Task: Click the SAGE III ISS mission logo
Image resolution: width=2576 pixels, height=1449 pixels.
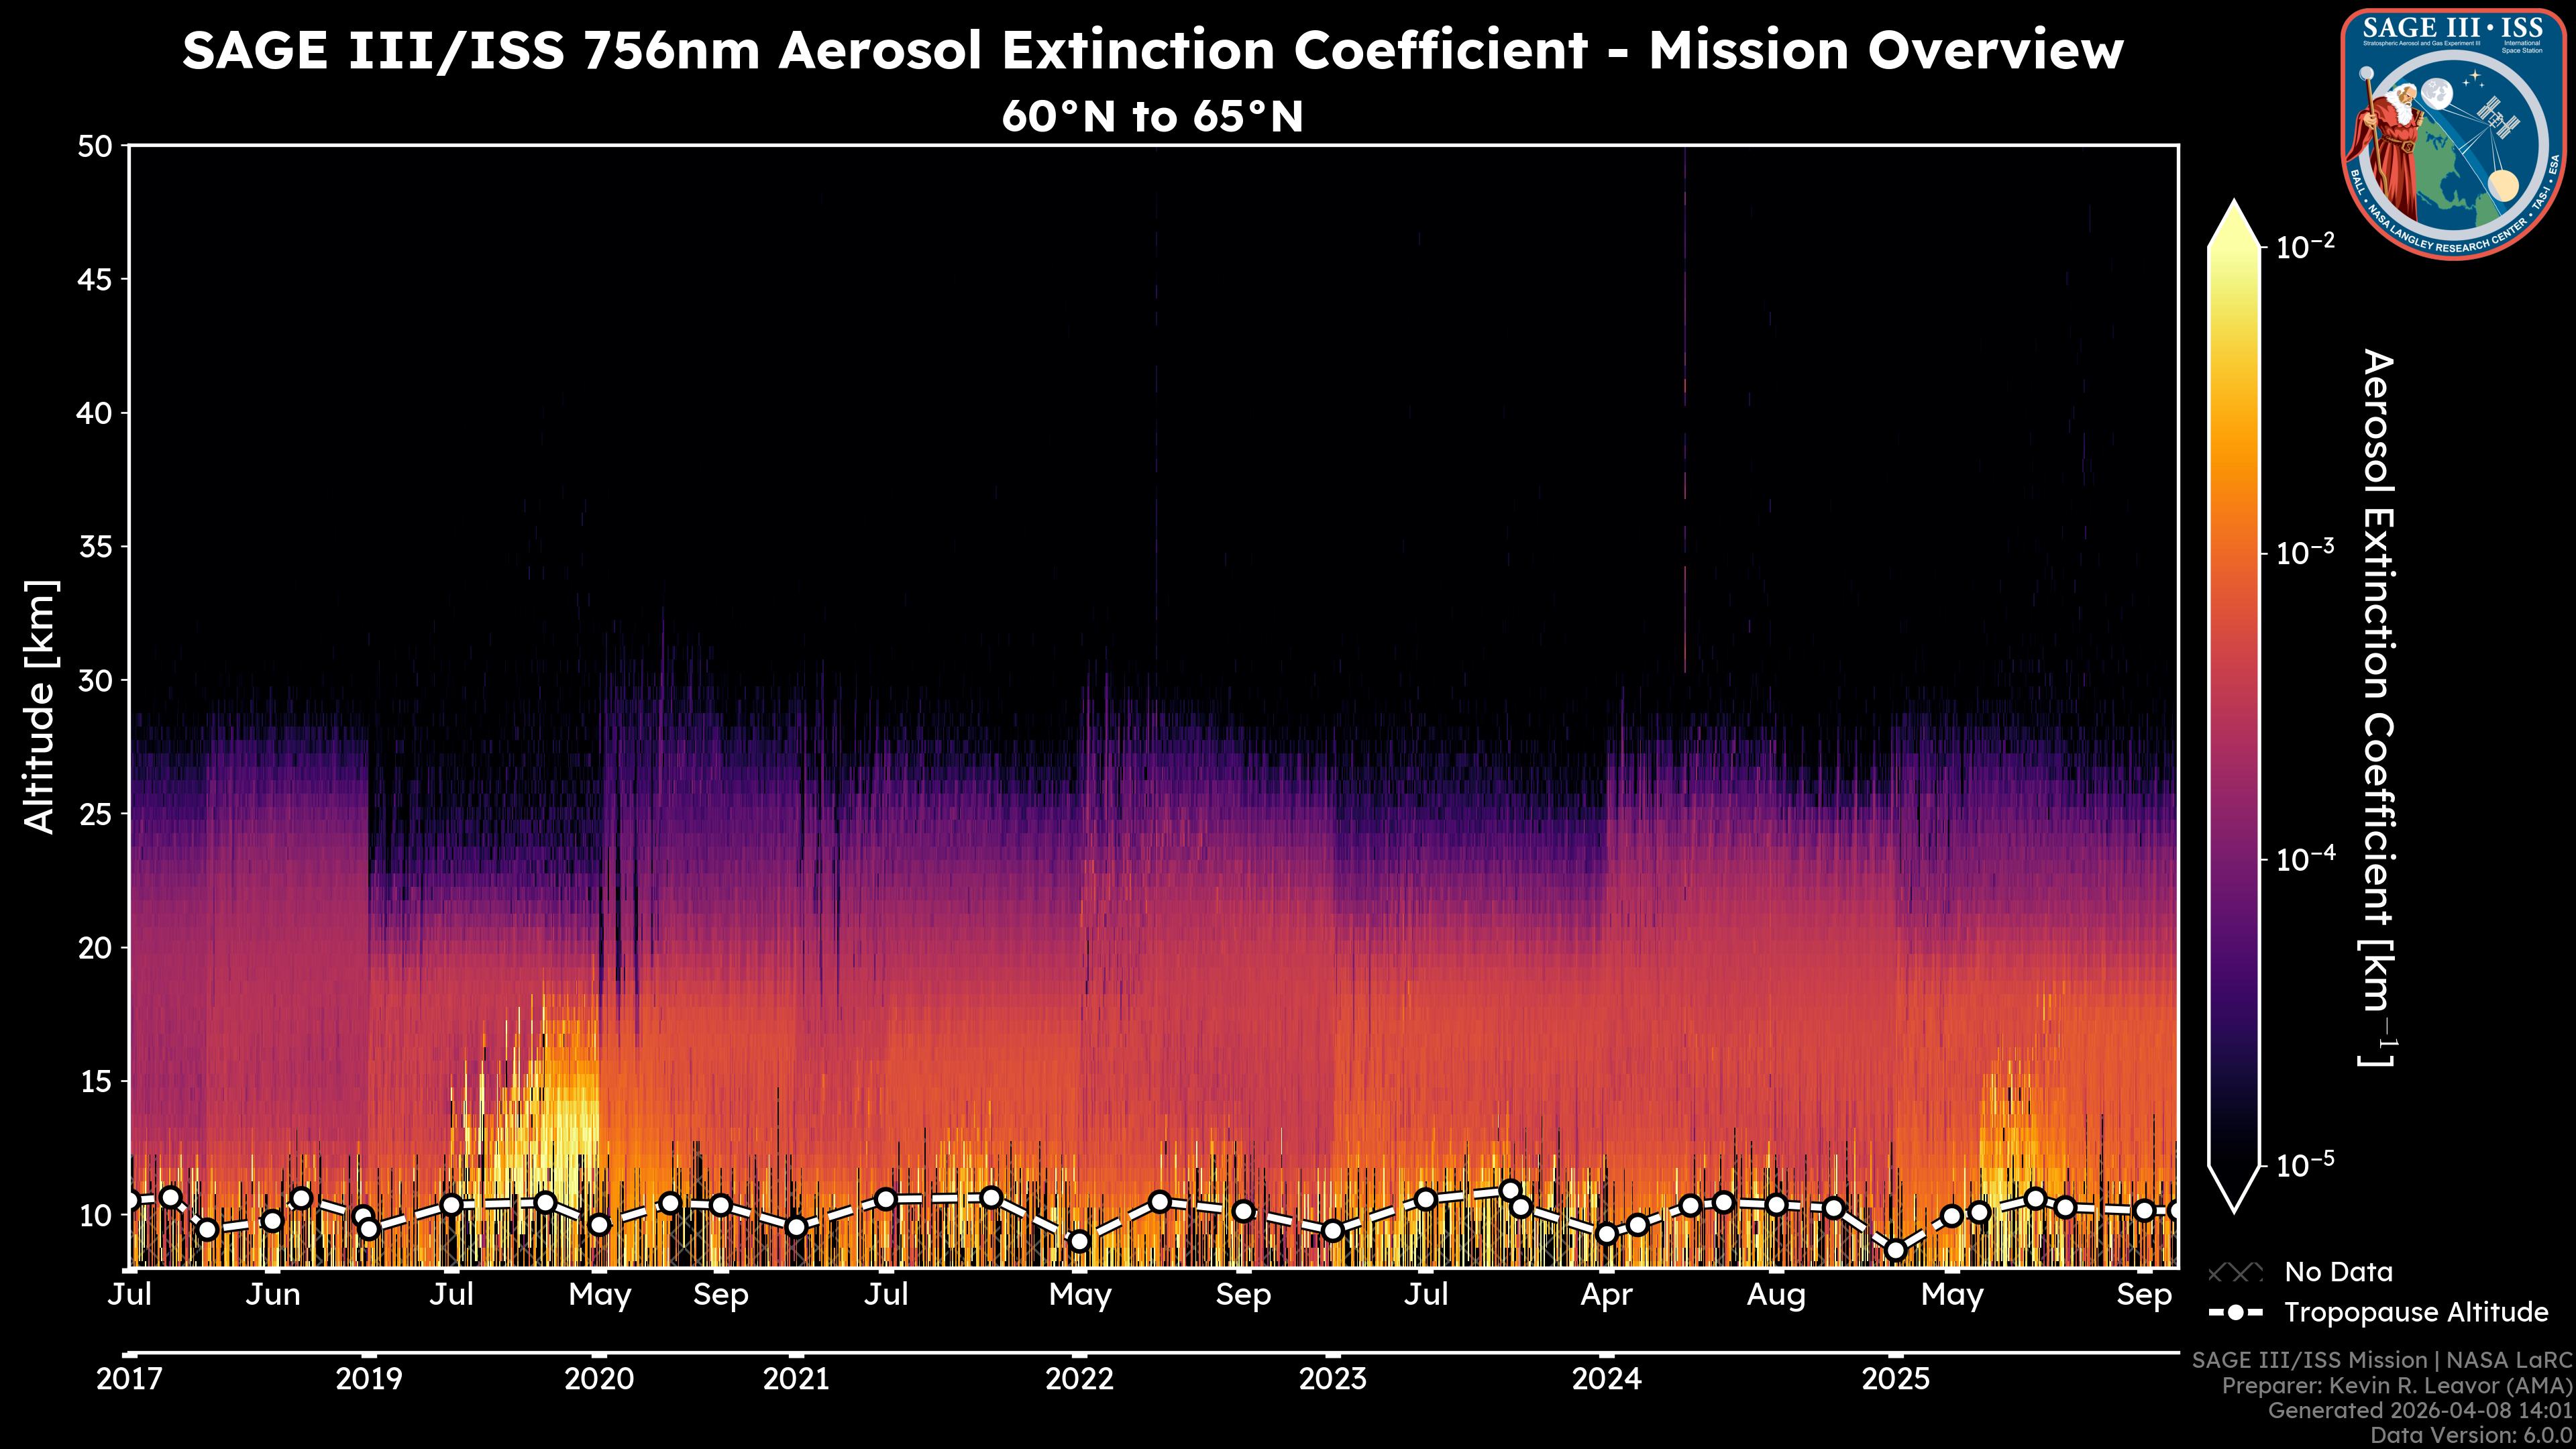Action: pos(2453,134)
